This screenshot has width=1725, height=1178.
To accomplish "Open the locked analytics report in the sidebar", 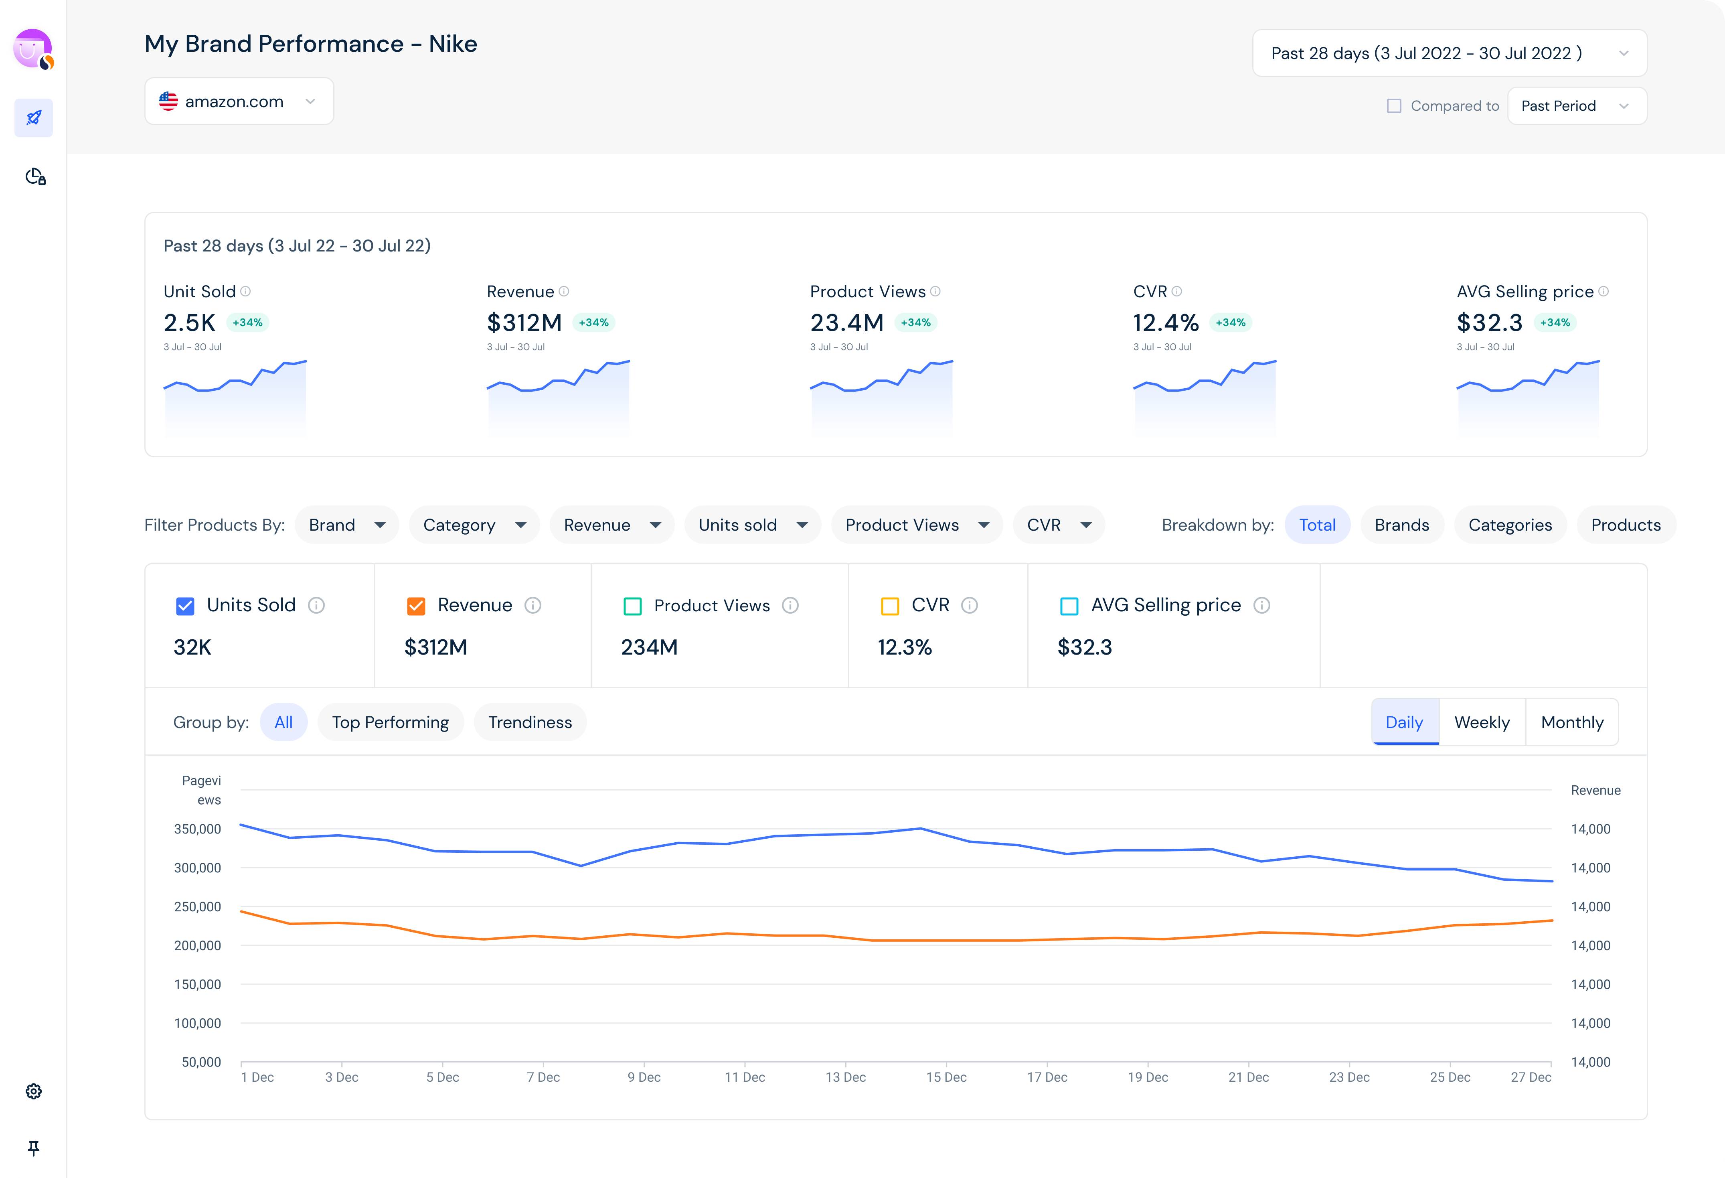I will (x=33, y=176).
